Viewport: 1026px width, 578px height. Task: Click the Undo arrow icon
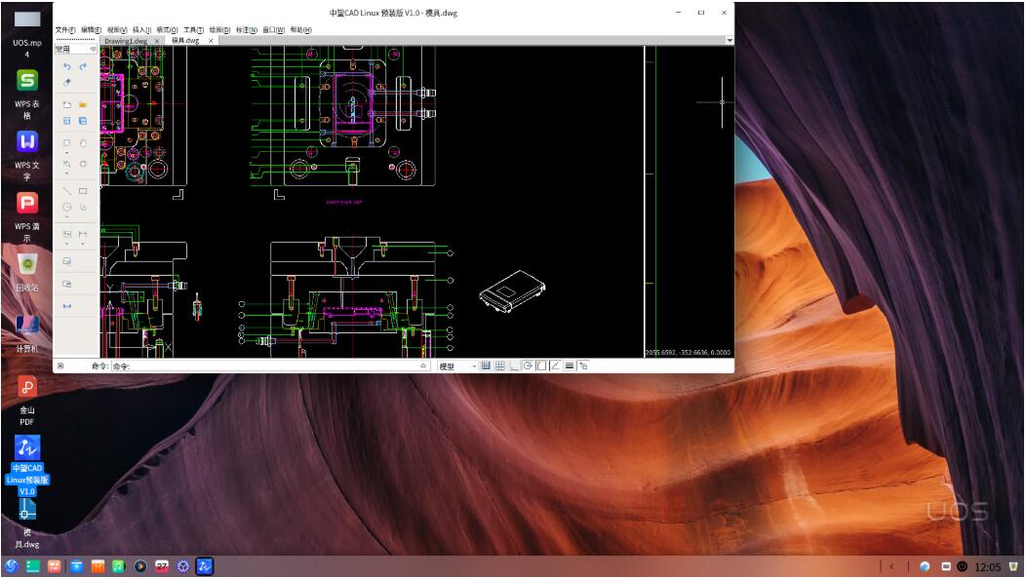(66, 66)
